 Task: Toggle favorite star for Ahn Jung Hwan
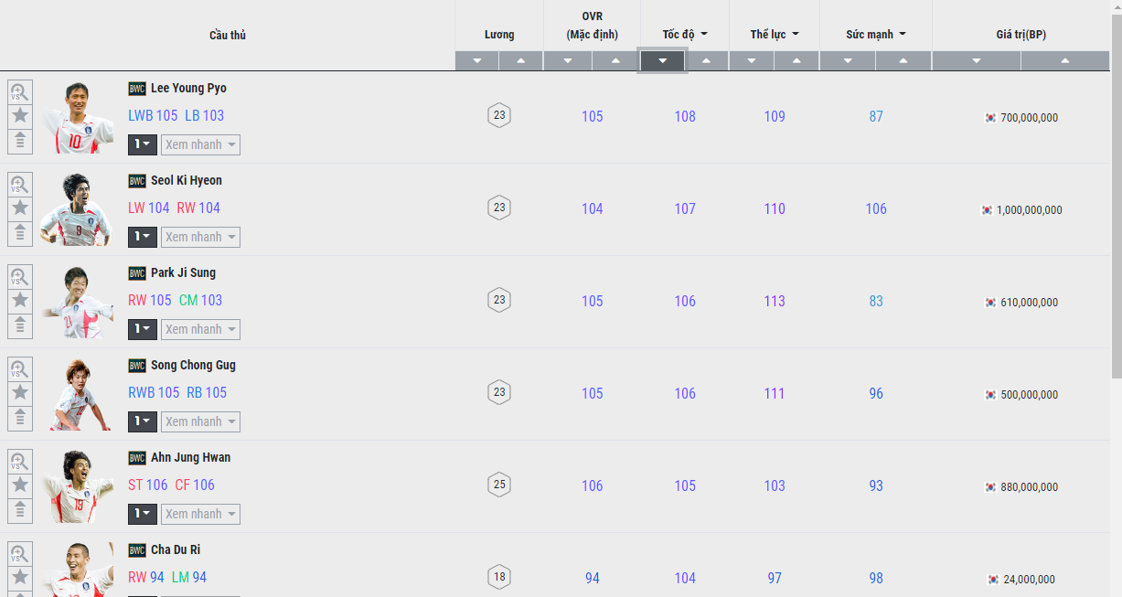[x=20, y=485]
